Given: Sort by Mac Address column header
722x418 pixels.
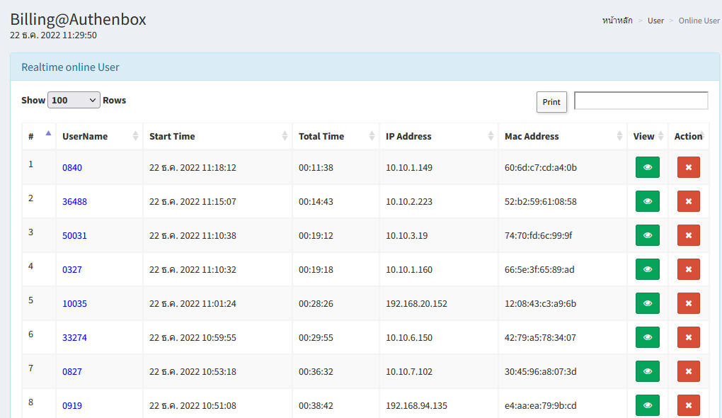Looking at the screenshot, I should pyautogui.click(x=532, y=136).
